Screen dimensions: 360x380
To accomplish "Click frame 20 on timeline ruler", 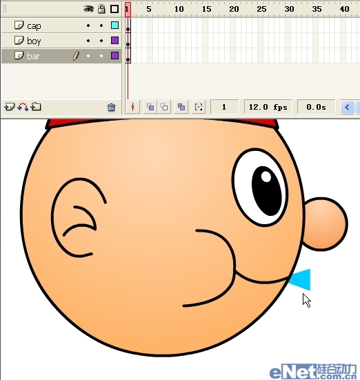I will coord(234,9).
